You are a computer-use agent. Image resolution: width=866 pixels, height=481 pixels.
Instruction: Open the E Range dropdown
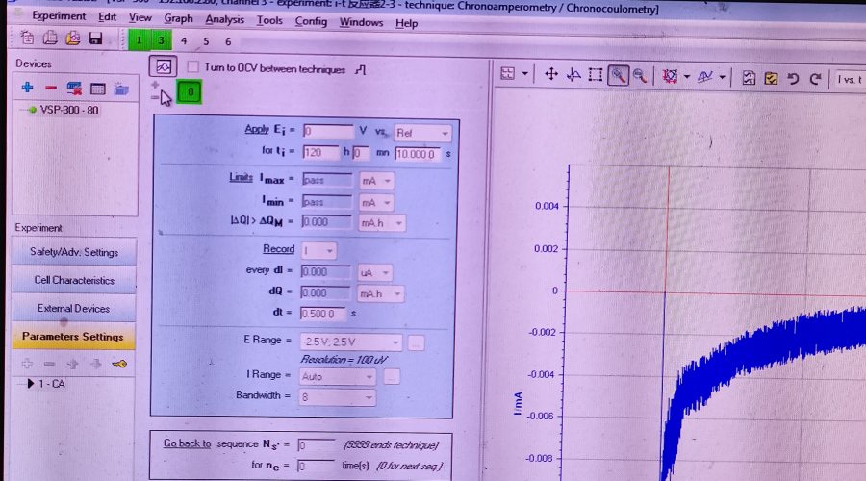click(351, 342)
